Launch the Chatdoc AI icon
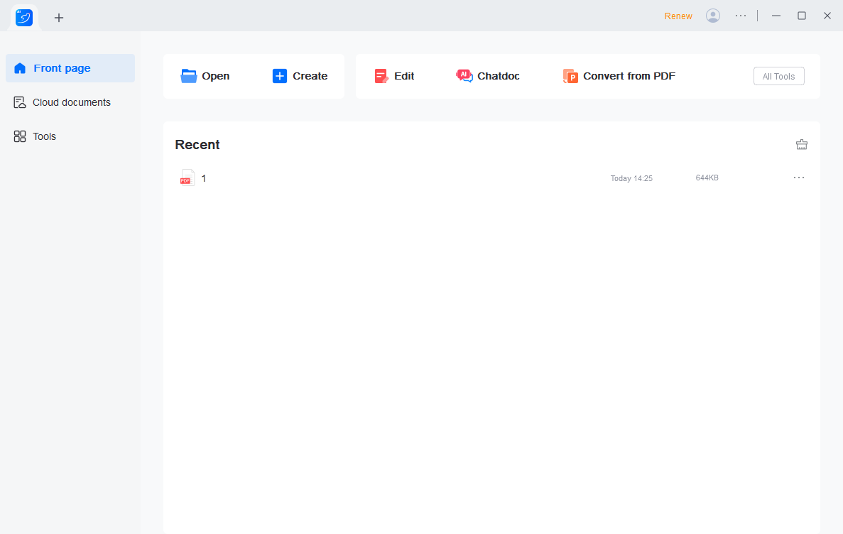Image resolution: width=843 pixels, height=534 pixels. click(464, 76)
